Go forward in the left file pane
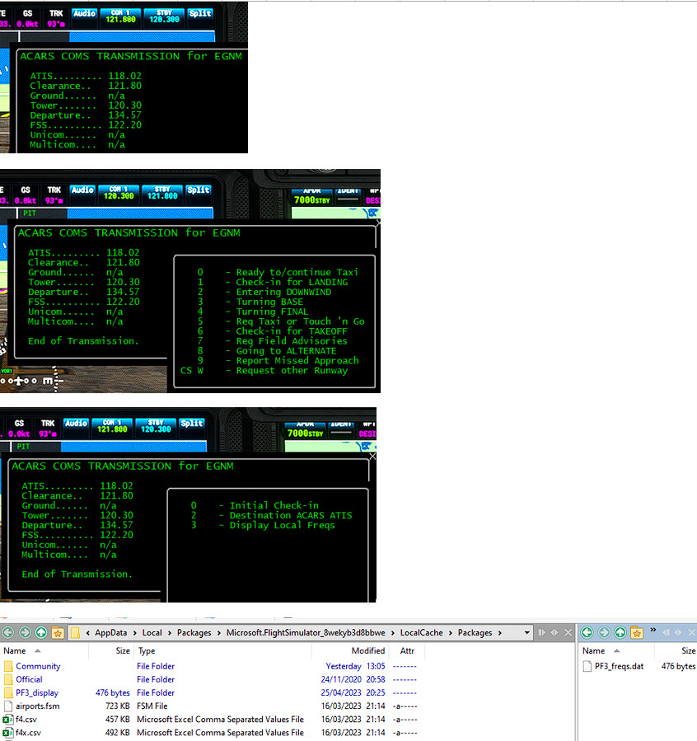697x741 pixels. pos(25,632)
